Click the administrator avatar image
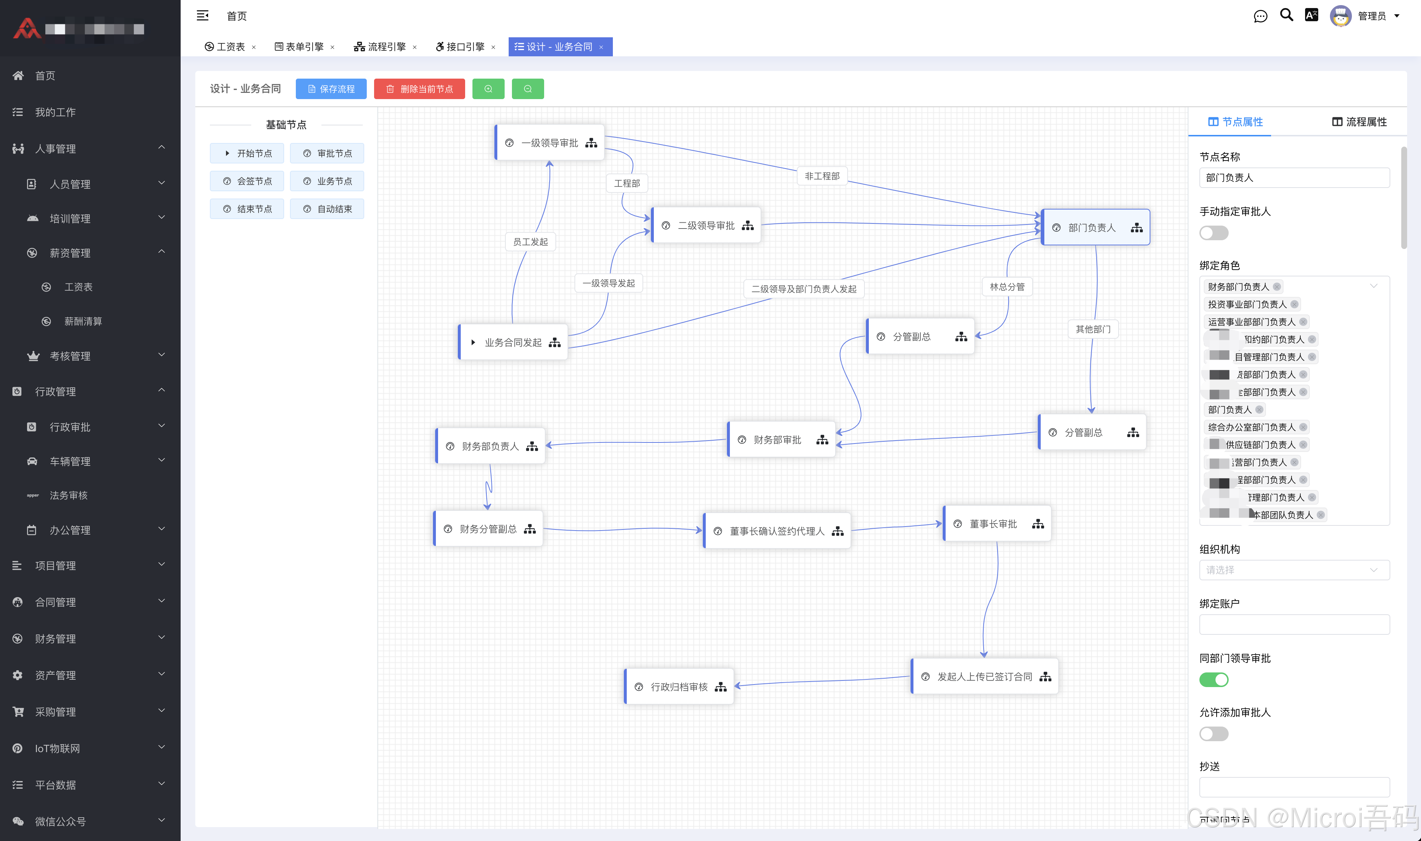This screenshot has width=1421, height=841. pos(1341,16)
